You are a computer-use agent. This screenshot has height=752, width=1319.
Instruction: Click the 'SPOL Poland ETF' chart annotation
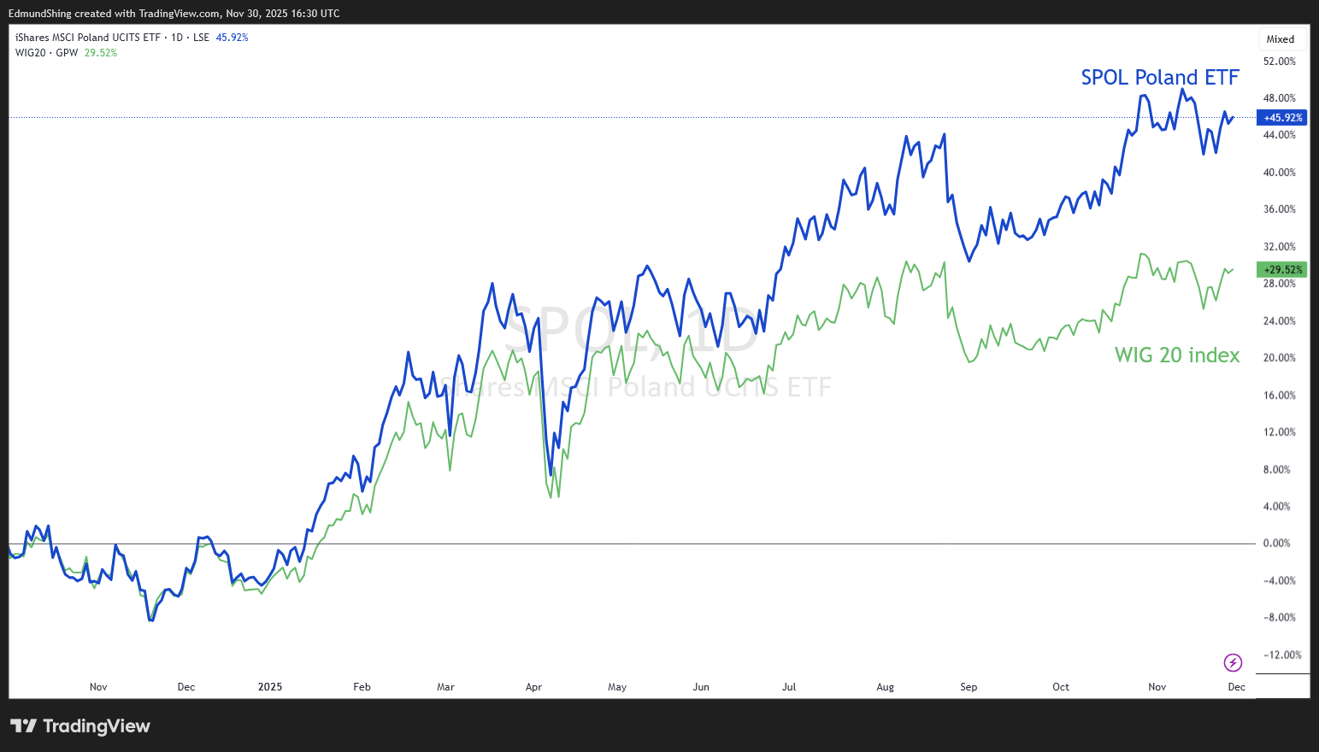(x=1160, y=78)
